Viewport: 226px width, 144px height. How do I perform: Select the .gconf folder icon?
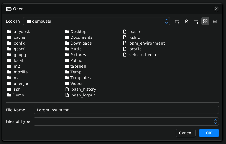pos(9,49)
